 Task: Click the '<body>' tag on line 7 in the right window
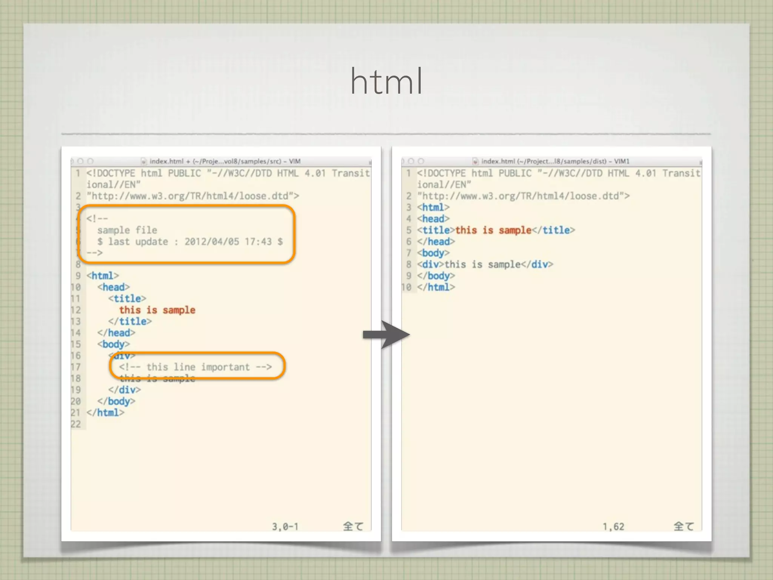pos(433,253)
